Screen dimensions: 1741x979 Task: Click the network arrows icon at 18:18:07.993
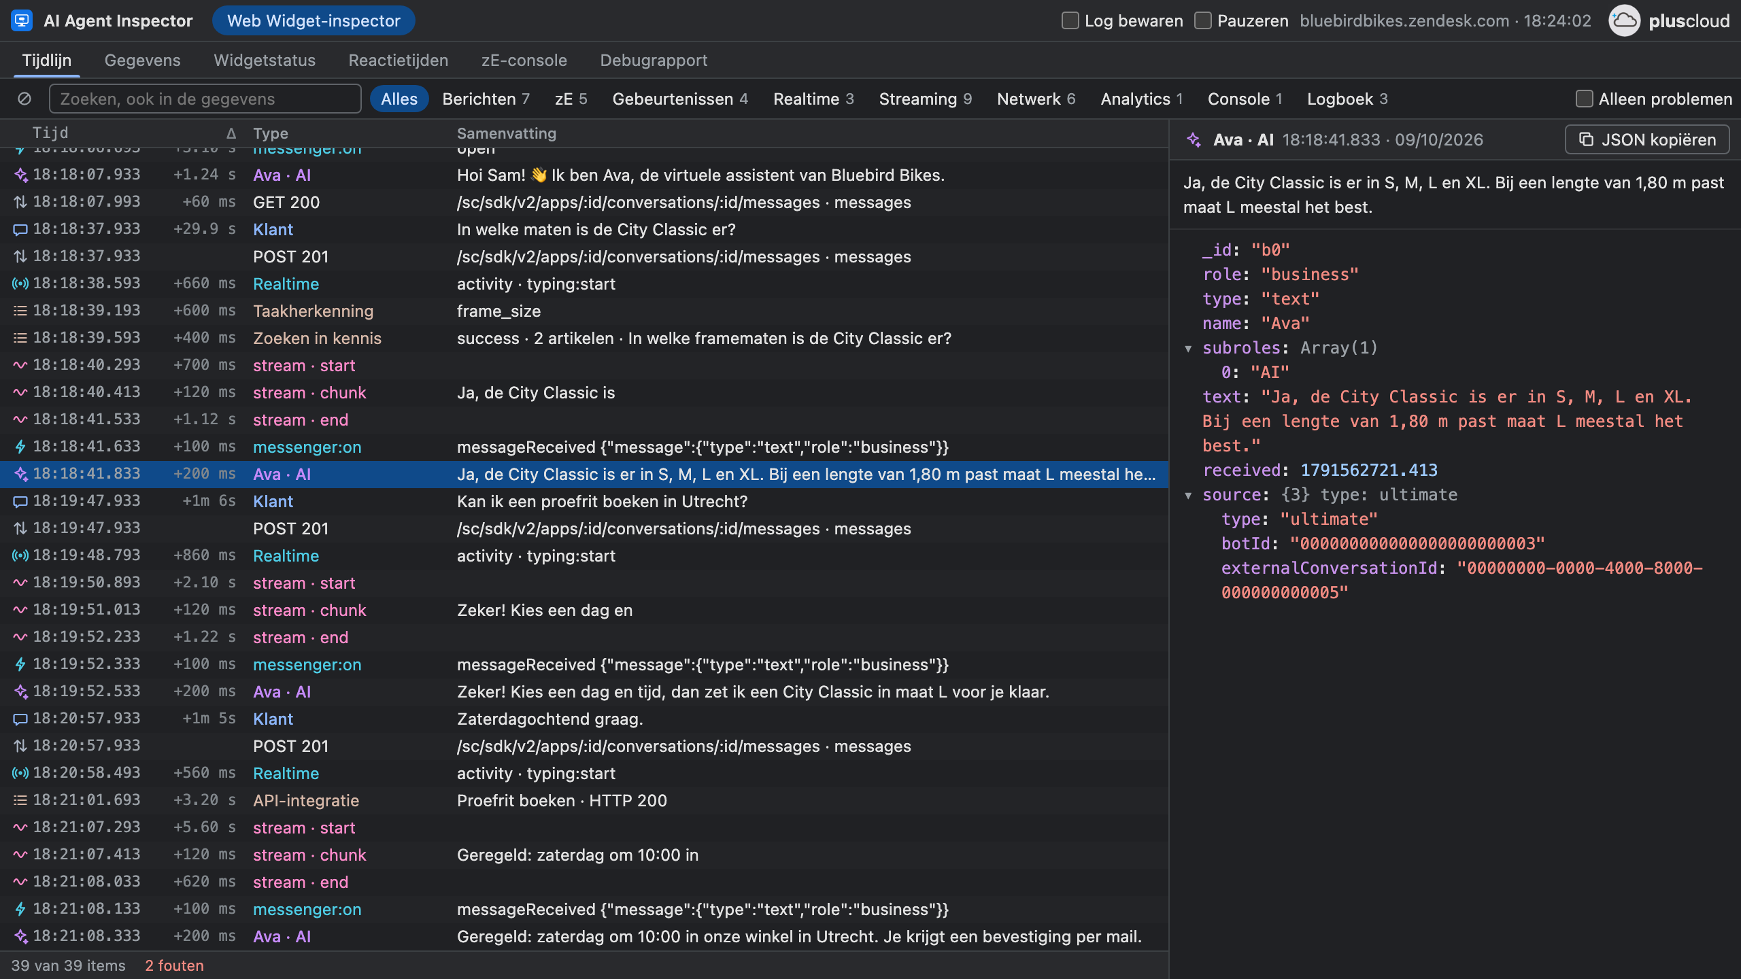20,202
